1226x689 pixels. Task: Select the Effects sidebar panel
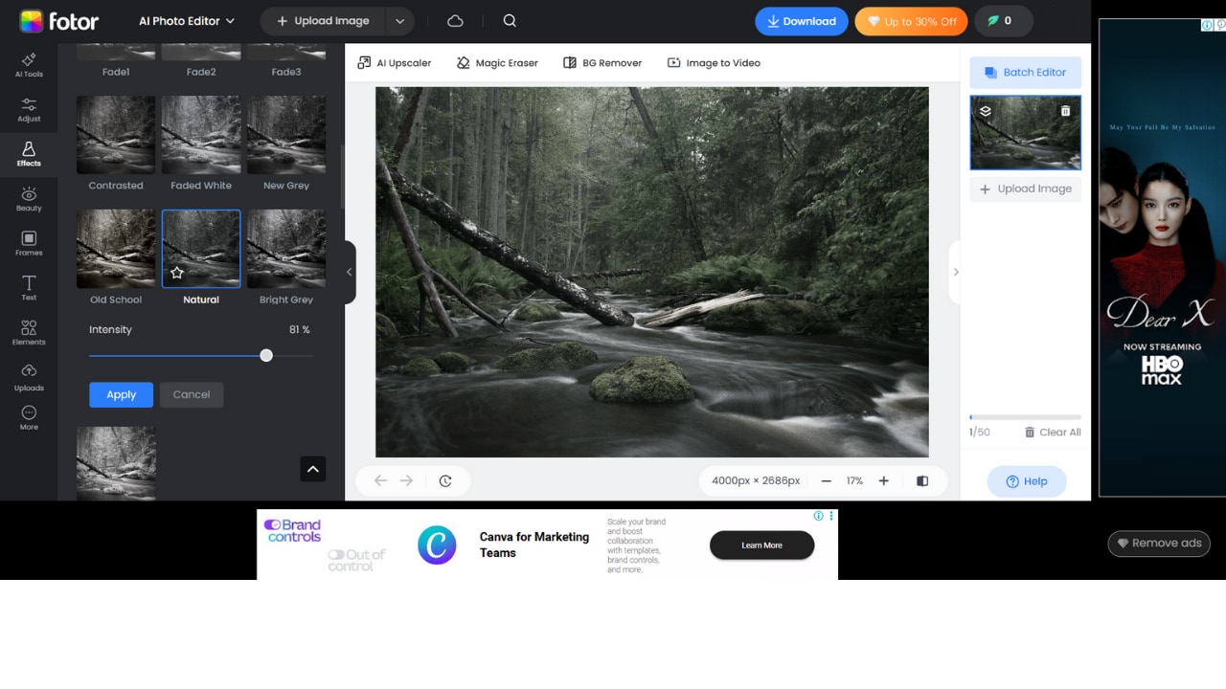pos(29,154)
